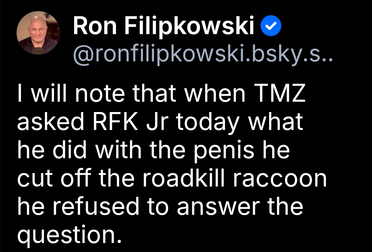Click the word "when" in first line

(x=215, y=93)
